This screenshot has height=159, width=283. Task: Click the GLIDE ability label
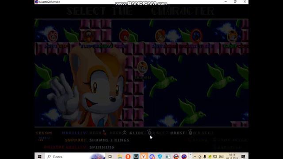(x=137, y=133)
